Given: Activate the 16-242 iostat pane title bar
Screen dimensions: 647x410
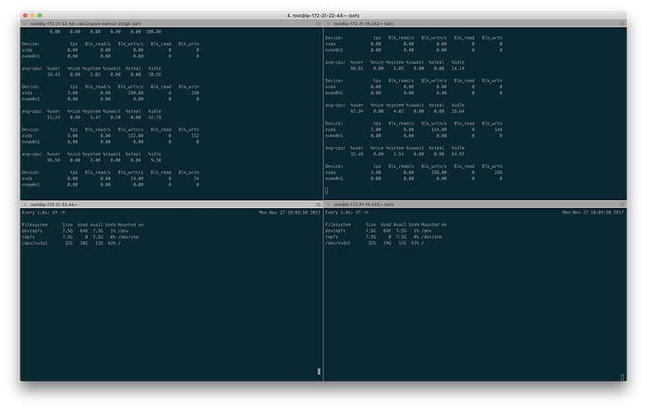Looking at the screenshot, I should pyautogui.click(x=475, y=24).
